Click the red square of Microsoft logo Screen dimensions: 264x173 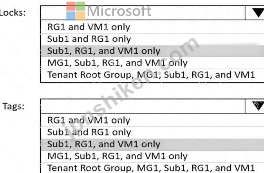click(x=71, y=6)
